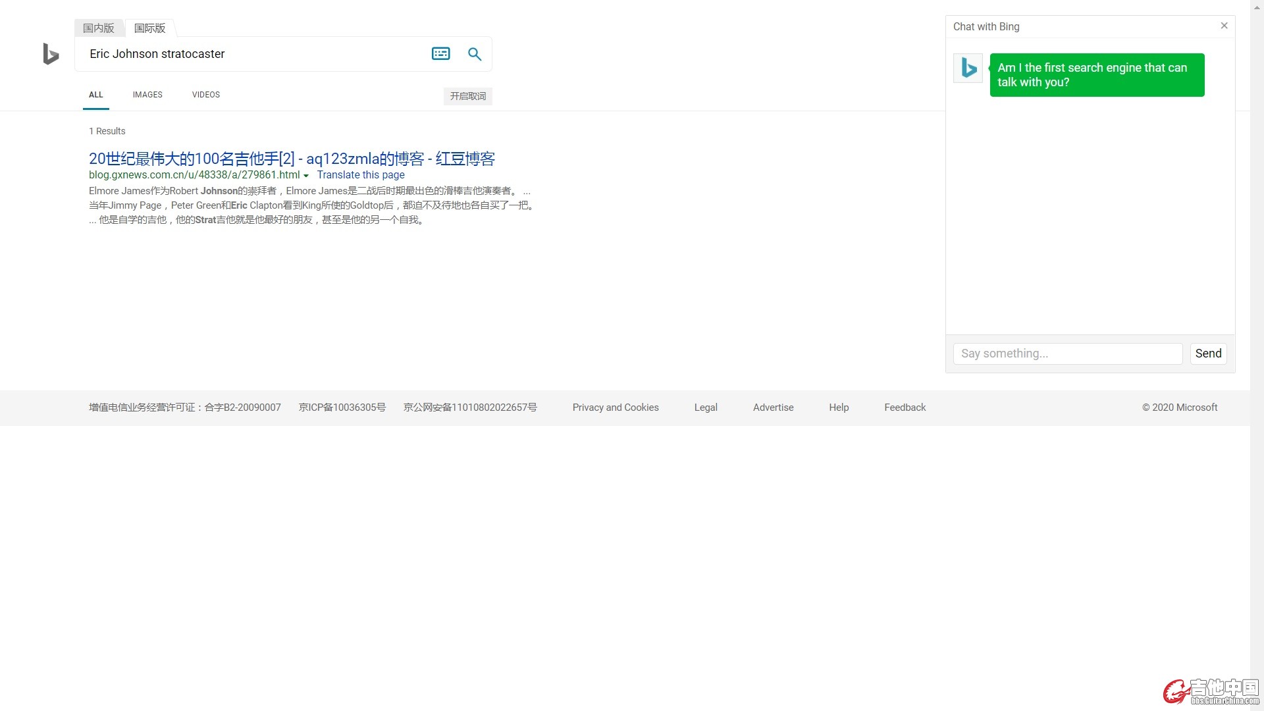Select the IMAGES results tab

tap(147, 95)
